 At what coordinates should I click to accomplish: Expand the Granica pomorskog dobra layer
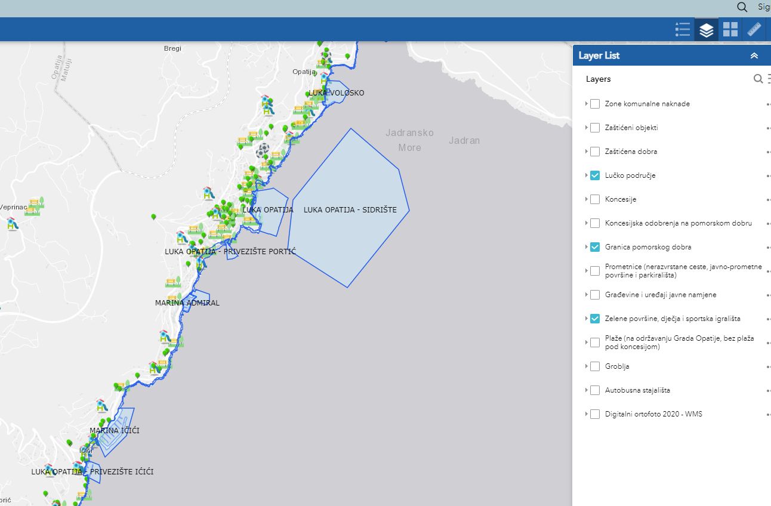[x=586, y=246]
